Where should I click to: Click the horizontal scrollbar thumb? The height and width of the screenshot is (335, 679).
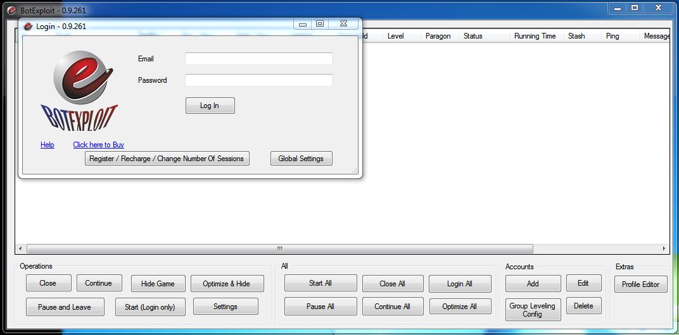click(280, 248)
